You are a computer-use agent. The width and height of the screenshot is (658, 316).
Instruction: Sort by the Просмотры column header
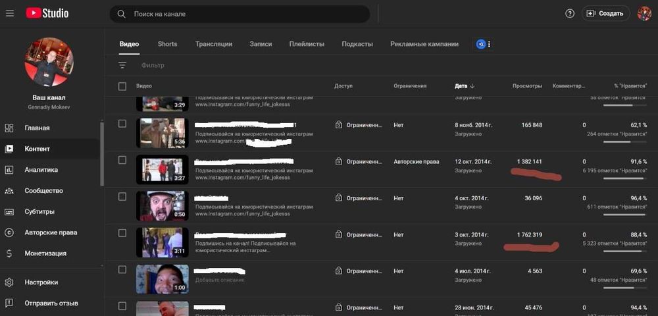point(527,86)
